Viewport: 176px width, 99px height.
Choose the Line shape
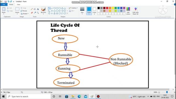49,8
